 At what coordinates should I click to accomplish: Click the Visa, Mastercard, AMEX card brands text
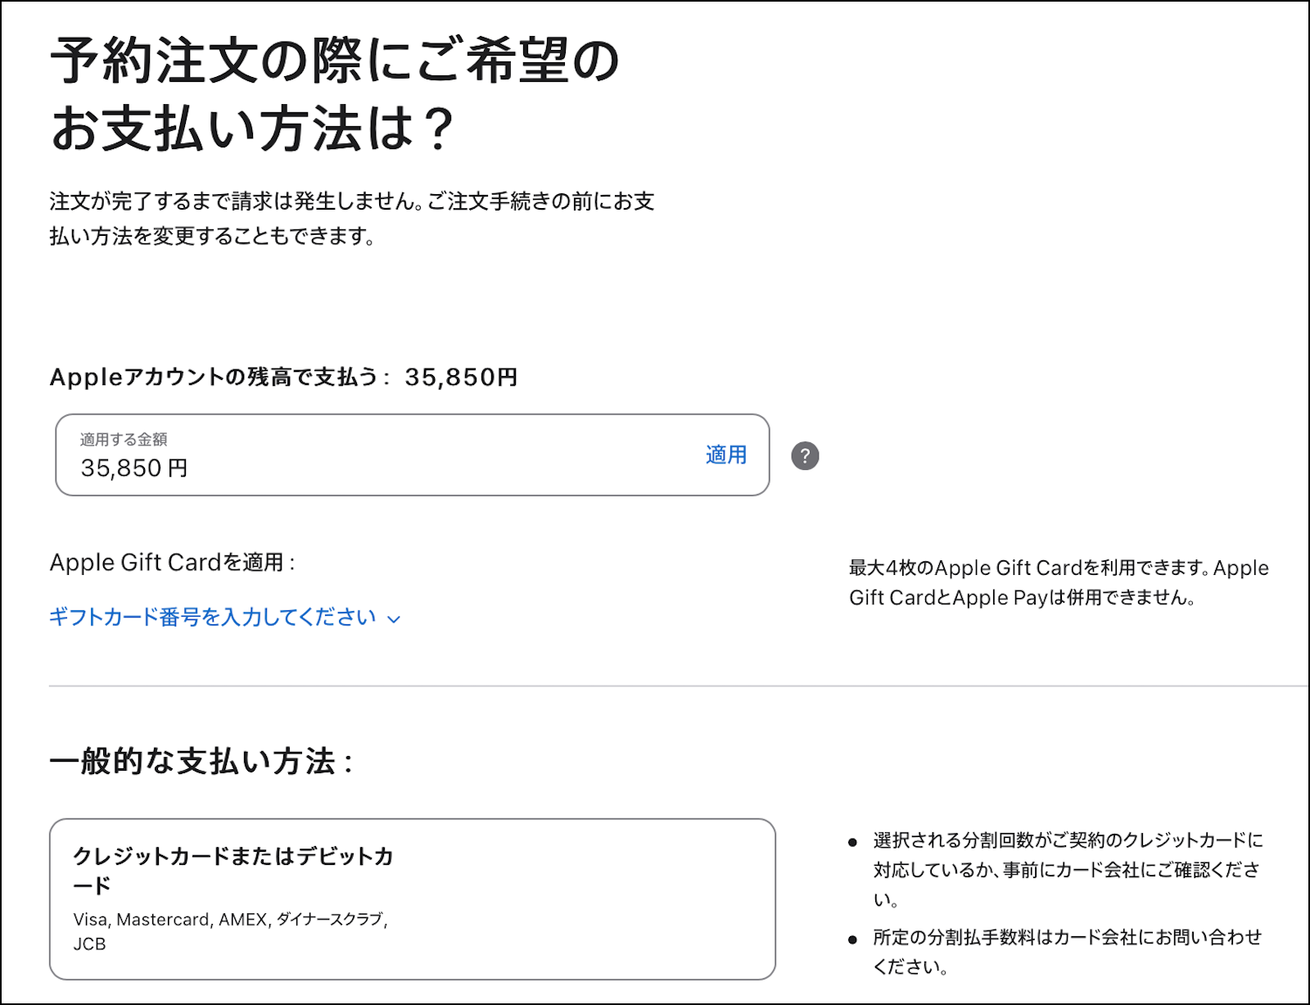[x=231, y=931]
